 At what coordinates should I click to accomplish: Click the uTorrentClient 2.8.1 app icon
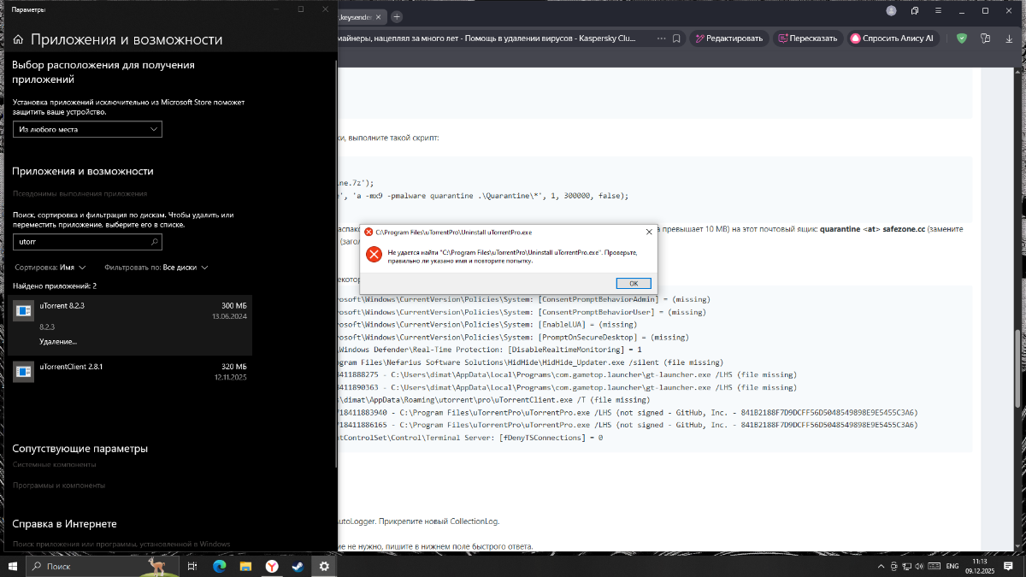click(25, 371)
